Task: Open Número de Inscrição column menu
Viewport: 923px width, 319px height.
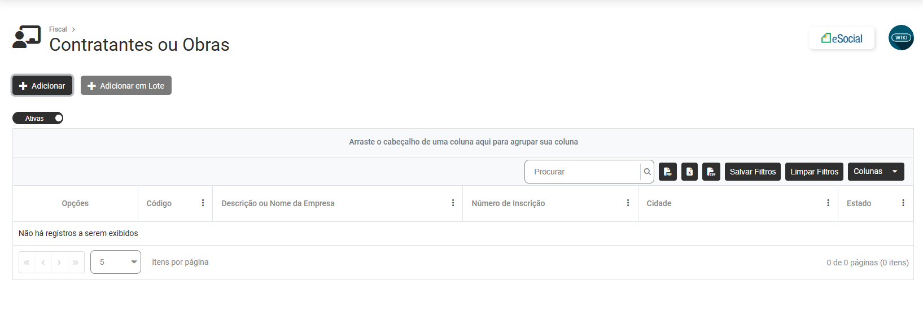Action: (628, 203)
